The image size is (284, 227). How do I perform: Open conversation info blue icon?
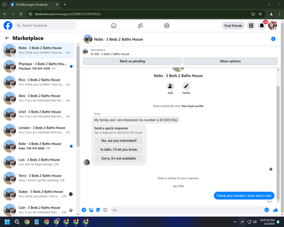273,39
